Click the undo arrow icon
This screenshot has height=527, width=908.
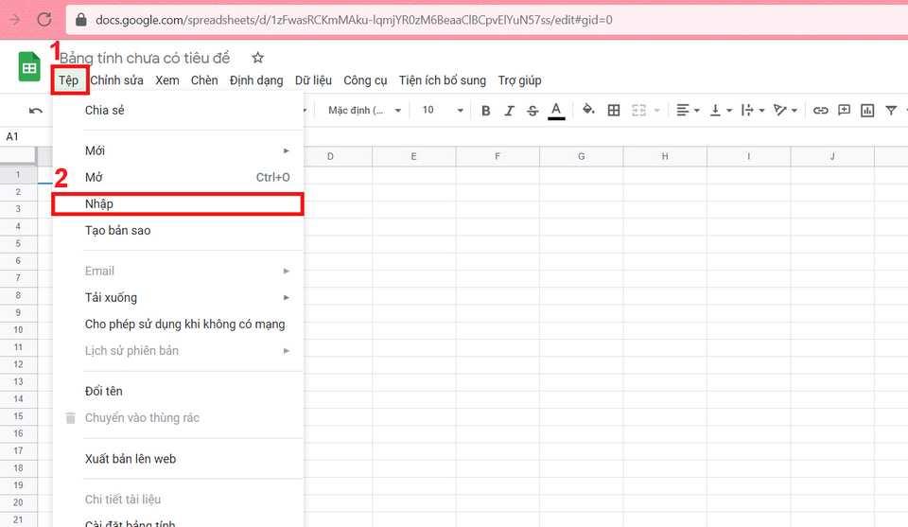tap(36, 111)
